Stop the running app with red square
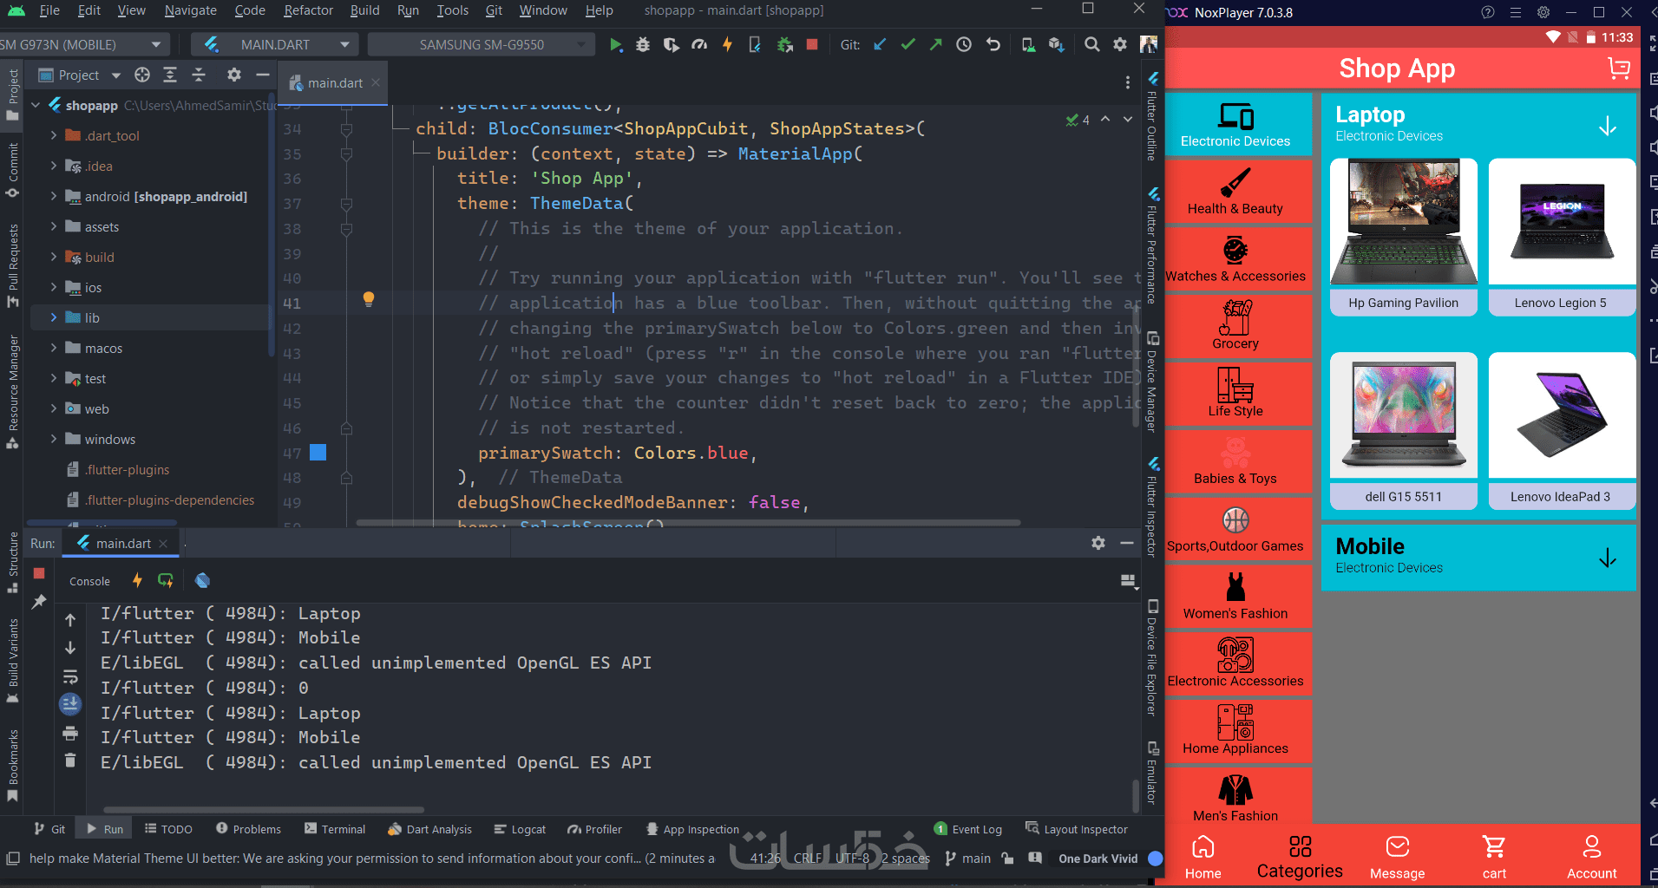 [x=812, y=44]
